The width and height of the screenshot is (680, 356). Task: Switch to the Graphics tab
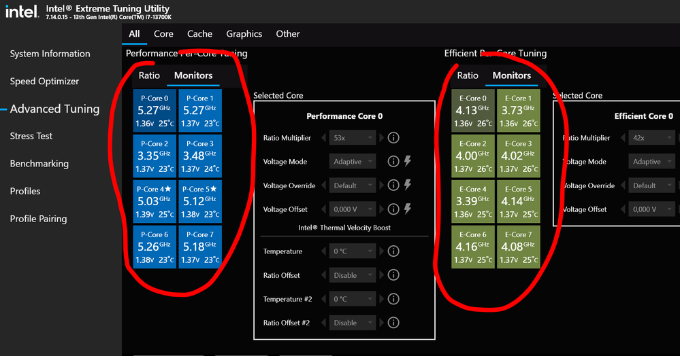[x=244, y=34]
